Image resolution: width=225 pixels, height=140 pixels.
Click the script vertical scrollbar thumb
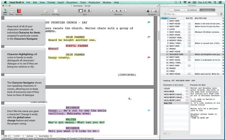tap(159, 36)
